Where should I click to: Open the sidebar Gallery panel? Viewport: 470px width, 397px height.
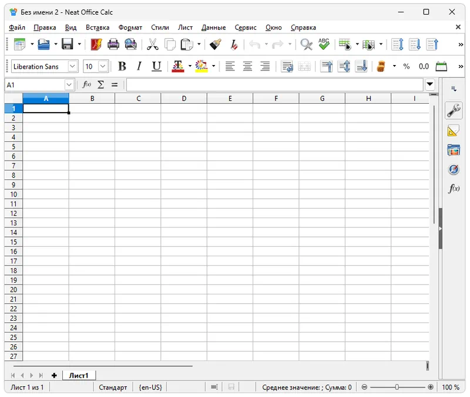[x=454, y=150]
